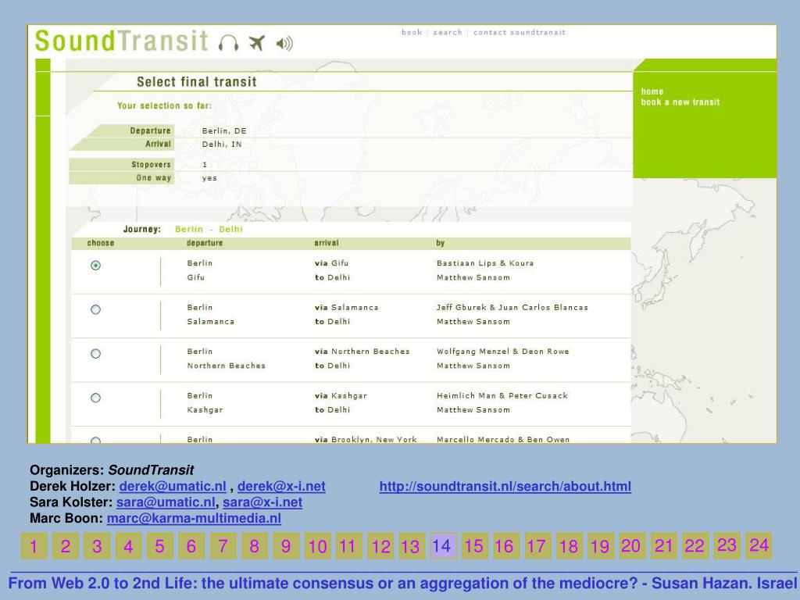Click Jeff Gburek & Juan Carlos Blancas
The image size is (800, 600).
[x=512, y=308]
